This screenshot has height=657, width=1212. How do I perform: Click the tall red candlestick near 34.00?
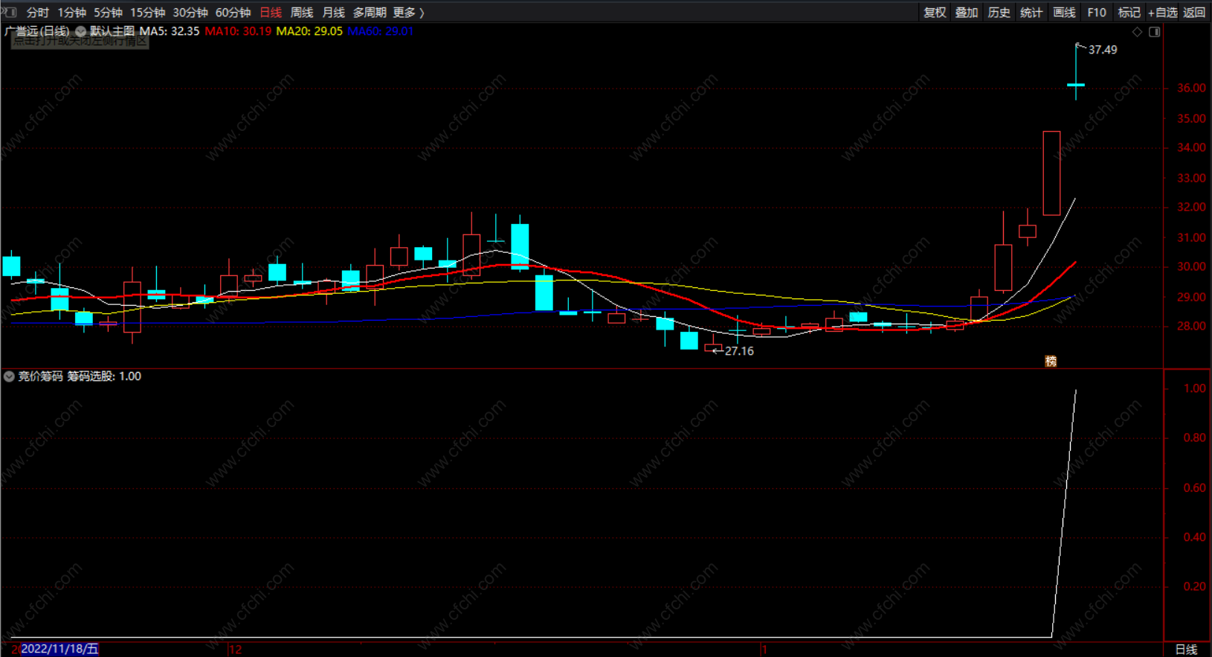coord(1051,173)
